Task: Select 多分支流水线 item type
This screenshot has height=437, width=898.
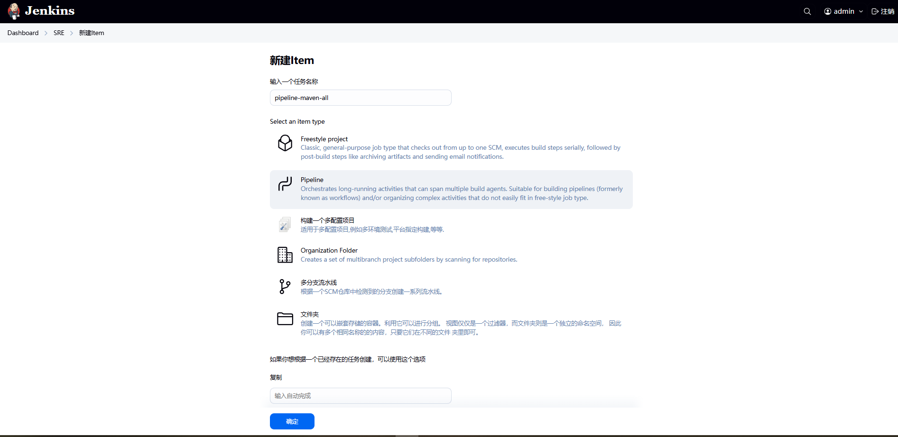Action: pos(451,287)
